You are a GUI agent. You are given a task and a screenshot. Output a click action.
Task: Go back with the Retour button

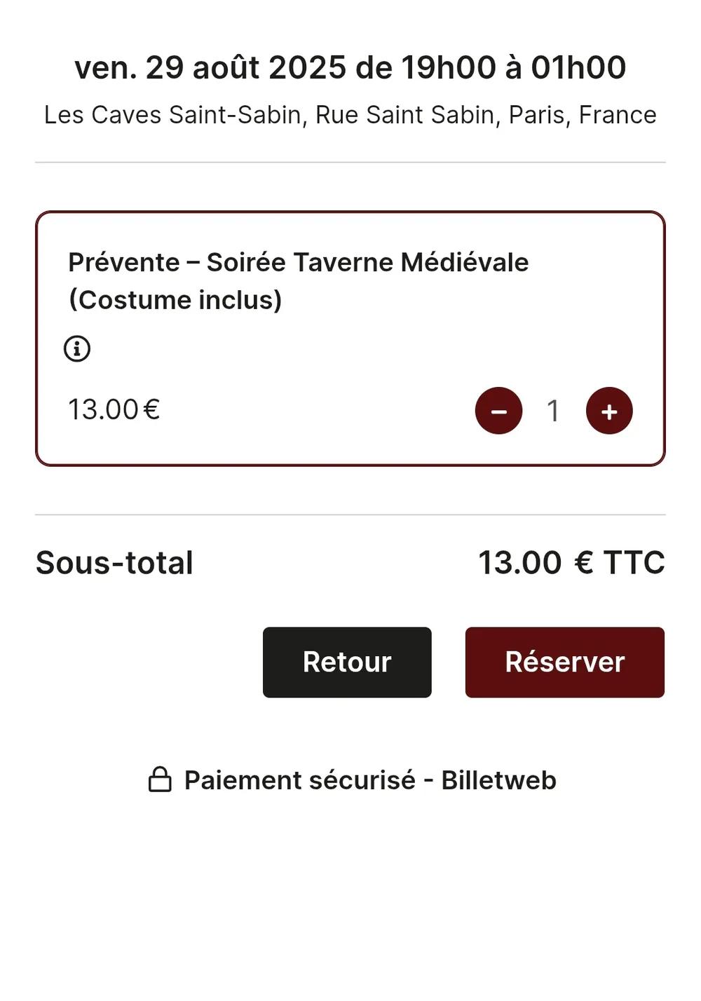click(347, 662)
